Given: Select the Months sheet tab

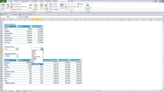Looking at the screenshot, I should pos(11,91).
